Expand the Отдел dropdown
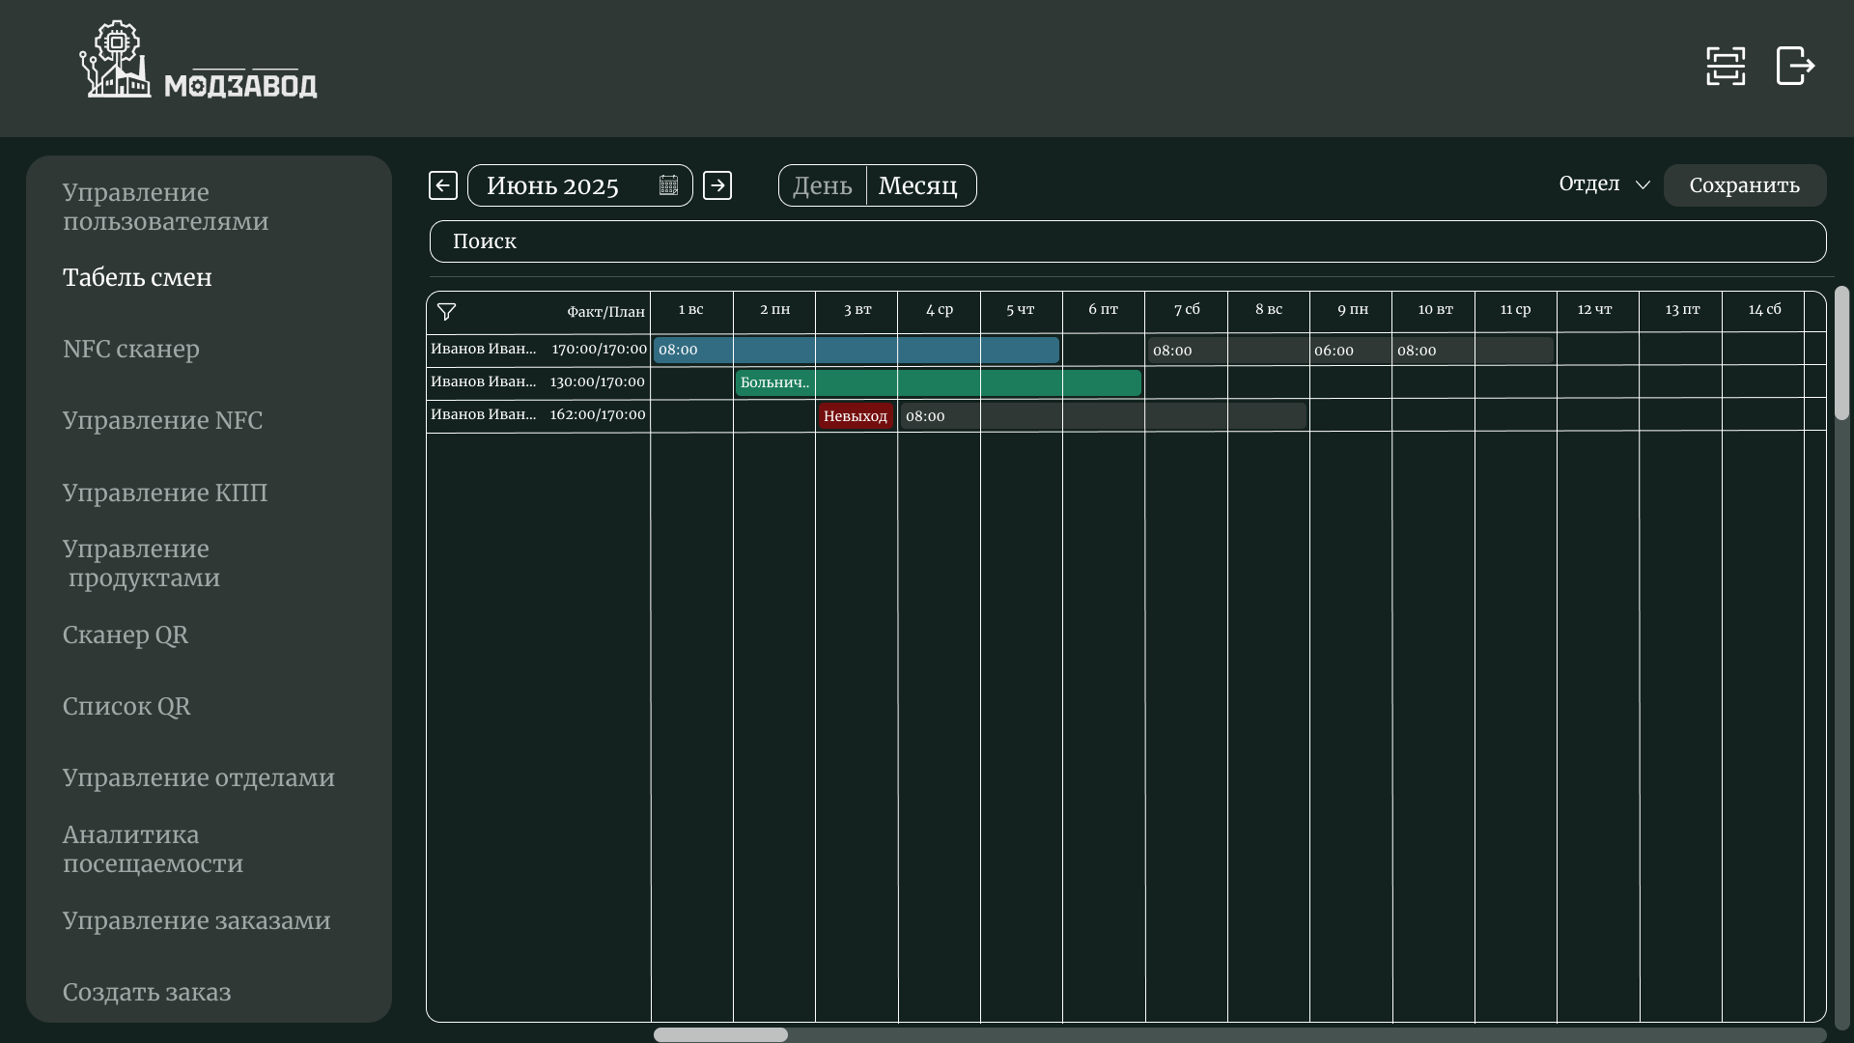Image resolution: width=1854 pixels, height=1043 pixels. tap(1604, 184)
